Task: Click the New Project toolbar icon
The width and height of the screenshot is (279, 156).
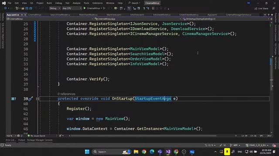Action: tap(17, 8)
